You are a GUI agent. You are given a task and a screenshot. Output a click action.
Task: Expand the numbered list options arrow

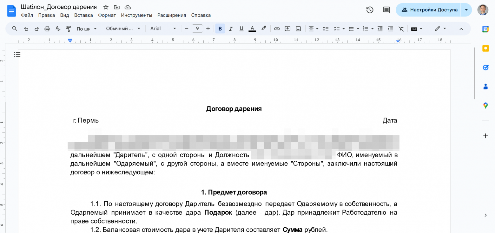coord(373,29)
